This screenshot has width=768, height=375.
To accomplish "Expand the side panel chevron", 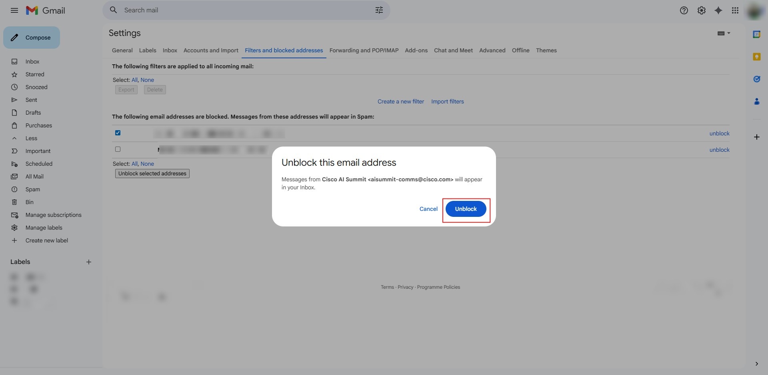I will pos(756,364).
